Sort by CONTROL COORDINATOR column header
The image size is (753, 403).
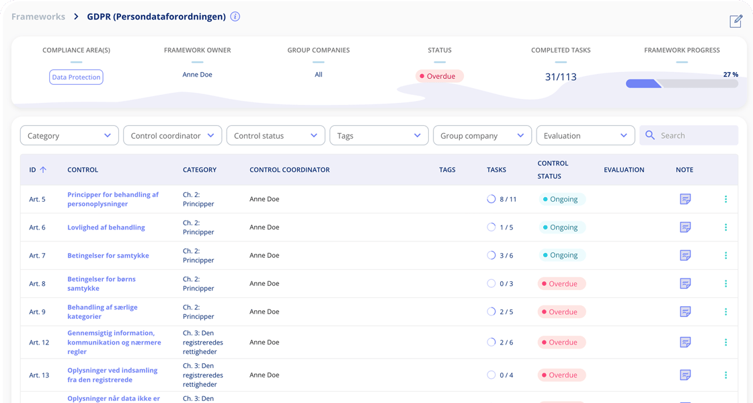click(290, 170)
